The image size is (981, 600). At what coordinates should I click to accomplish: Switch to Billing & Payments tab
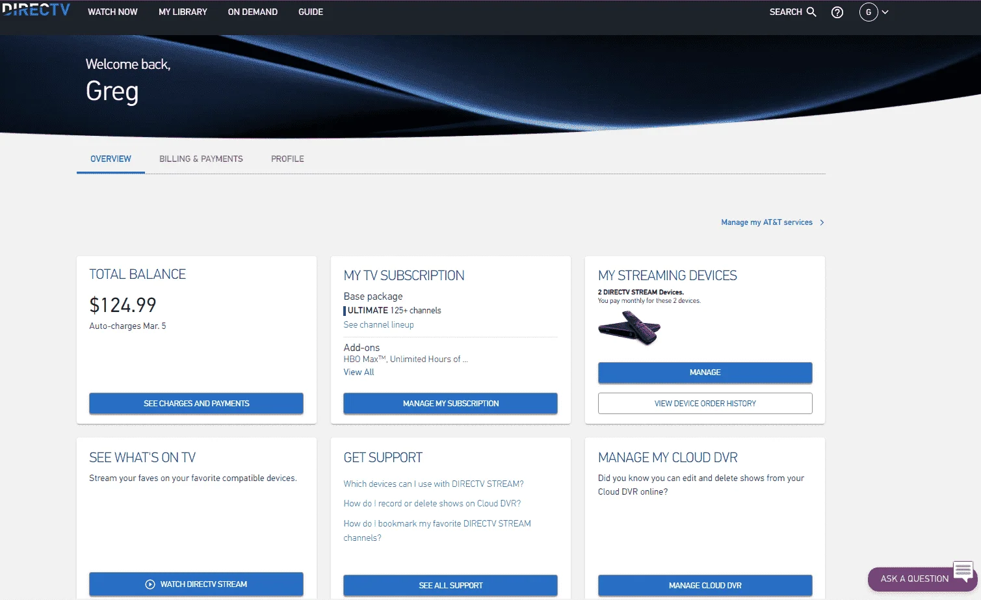201,159
